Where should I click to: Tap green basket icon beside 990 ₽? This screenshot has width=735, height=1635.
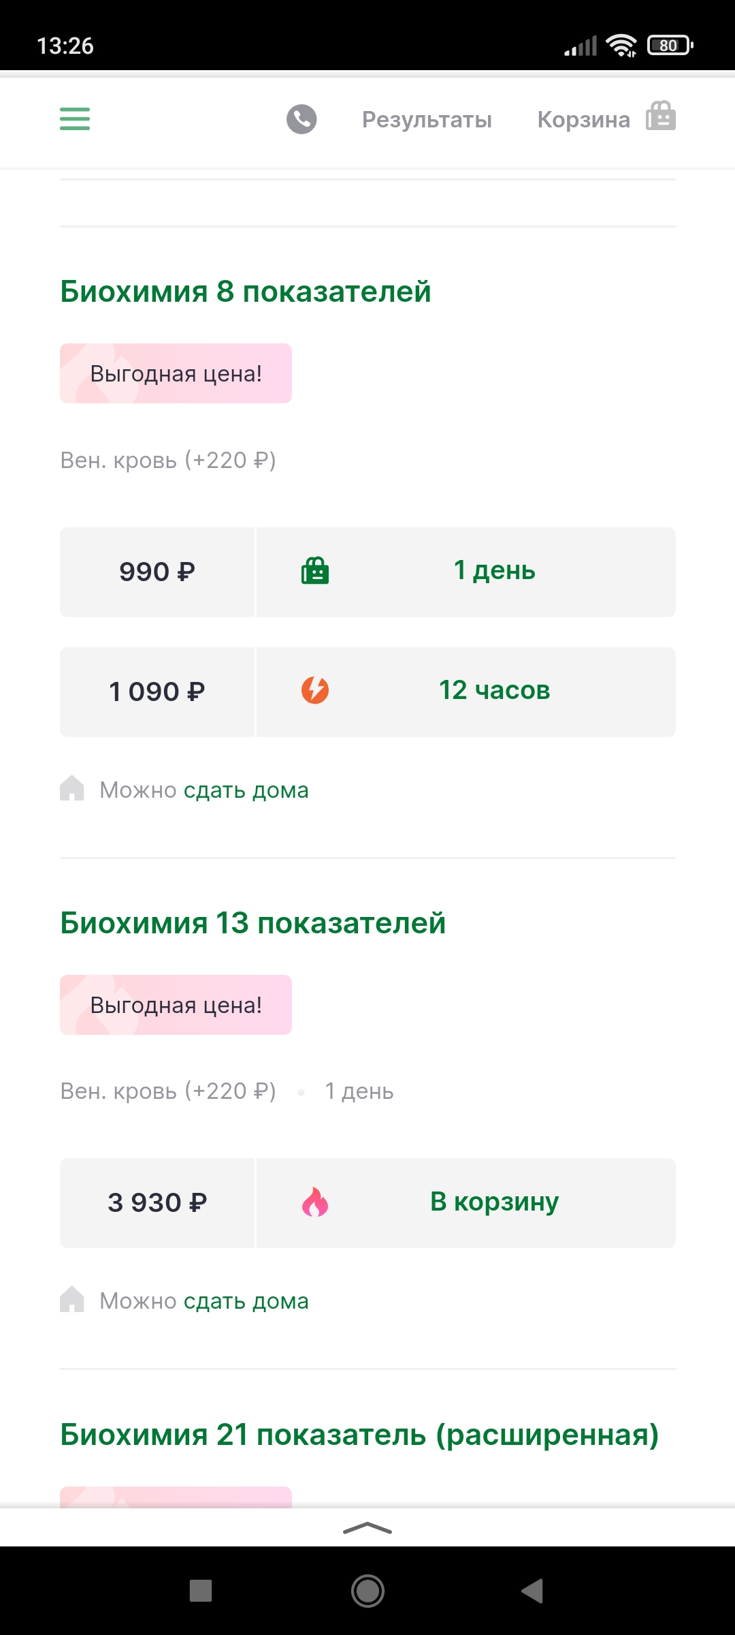(315, 571)
